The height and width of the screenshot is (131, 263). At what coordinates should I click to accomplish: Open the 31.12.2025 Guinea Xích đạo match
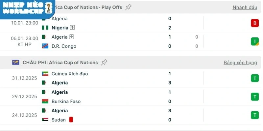(x=131, y=78)
